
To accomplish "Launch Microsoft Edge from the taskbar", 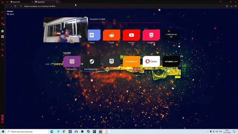I will click(52, 131).
